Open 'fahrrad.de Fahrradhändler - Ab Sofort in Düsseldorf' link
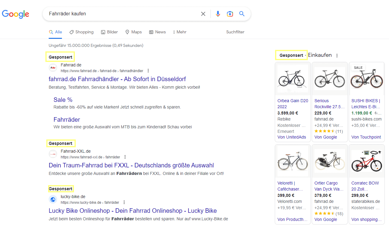This screenshot has width=389, height=226. point(117,79)
